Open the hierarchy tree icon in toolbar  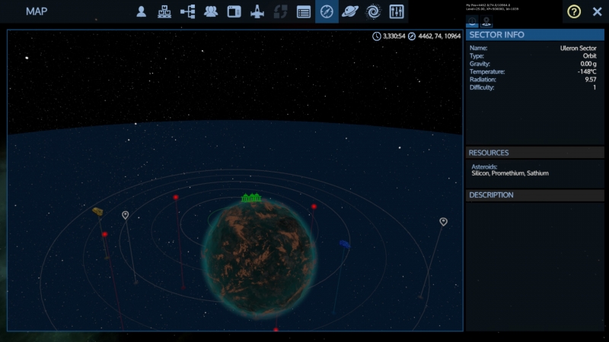click(187, 11)
